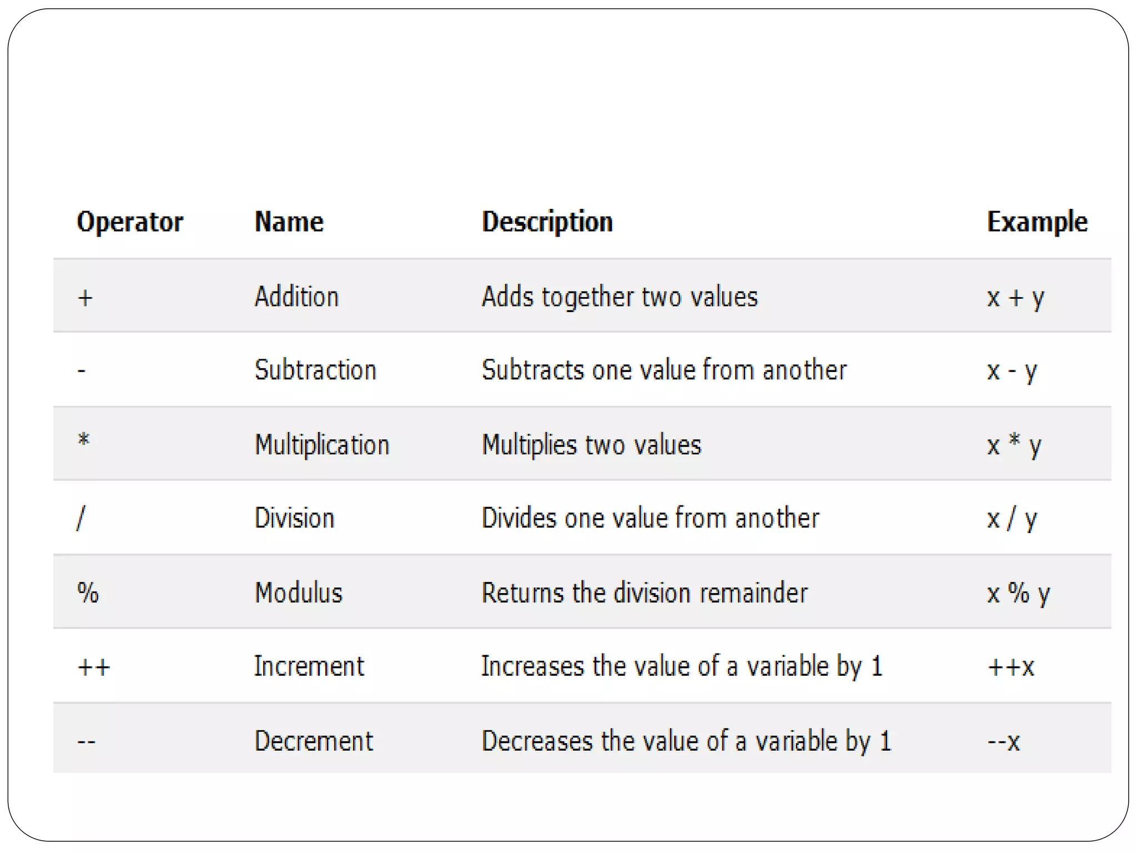Image resolution: width=1137 pixels, height=853 pixels.
Task: Click the Multiplication name cell
Action: [322, 445]
